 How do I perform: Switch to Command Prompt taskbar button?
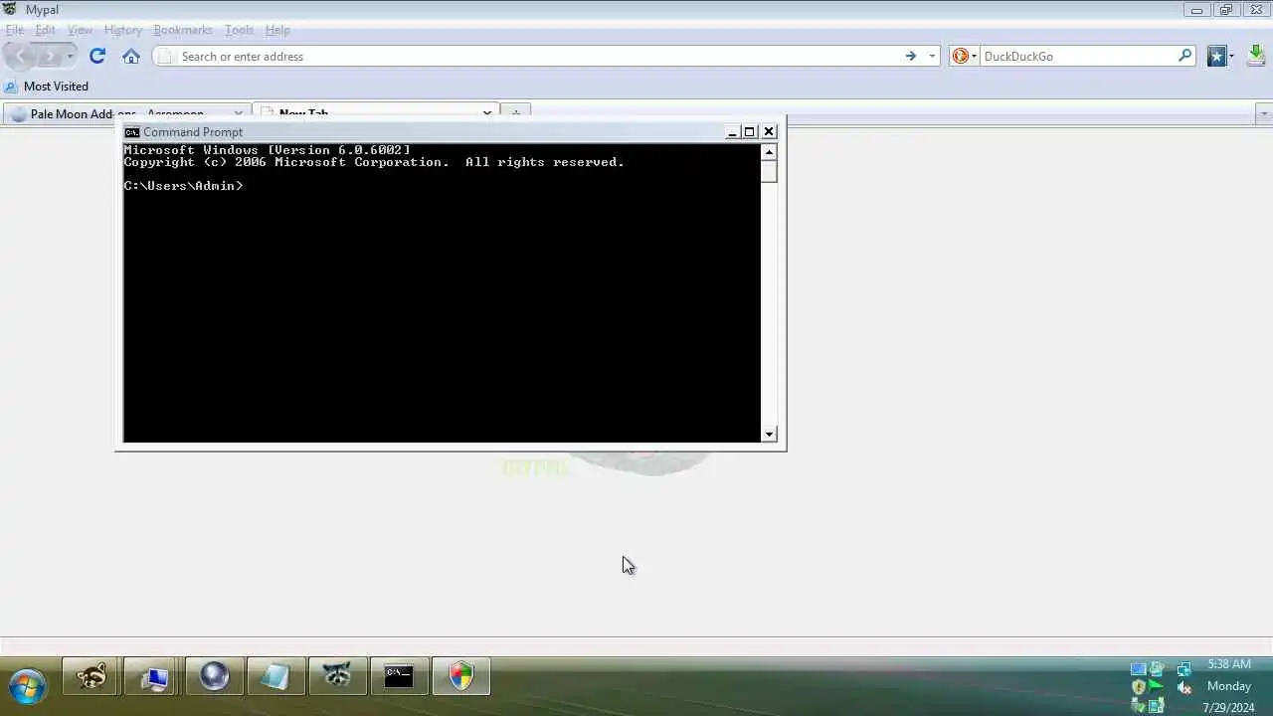click(399, 676)
